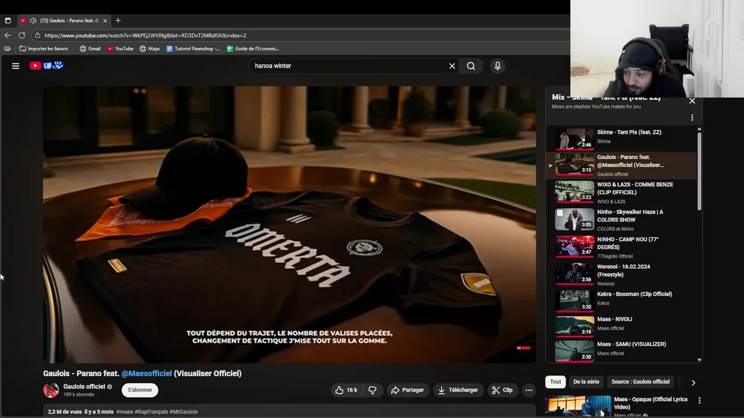Follow the @Maesofficiel link in the title

click(x=146, y=373)
